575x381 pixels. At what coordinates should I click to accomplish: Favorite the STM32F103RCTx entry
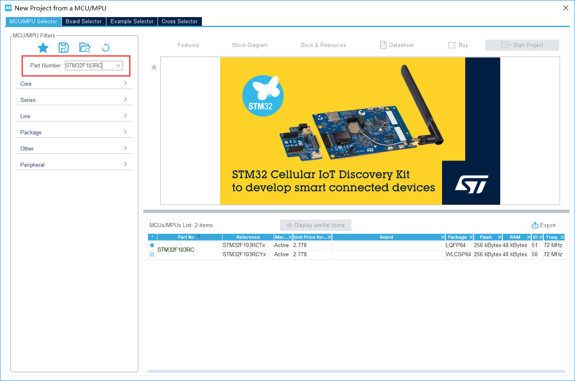click(152, 245)
